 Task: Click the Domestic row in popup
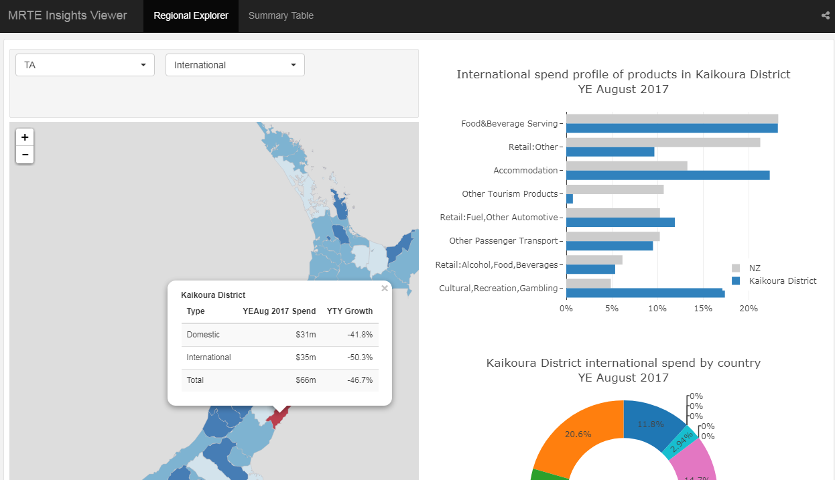279,335
